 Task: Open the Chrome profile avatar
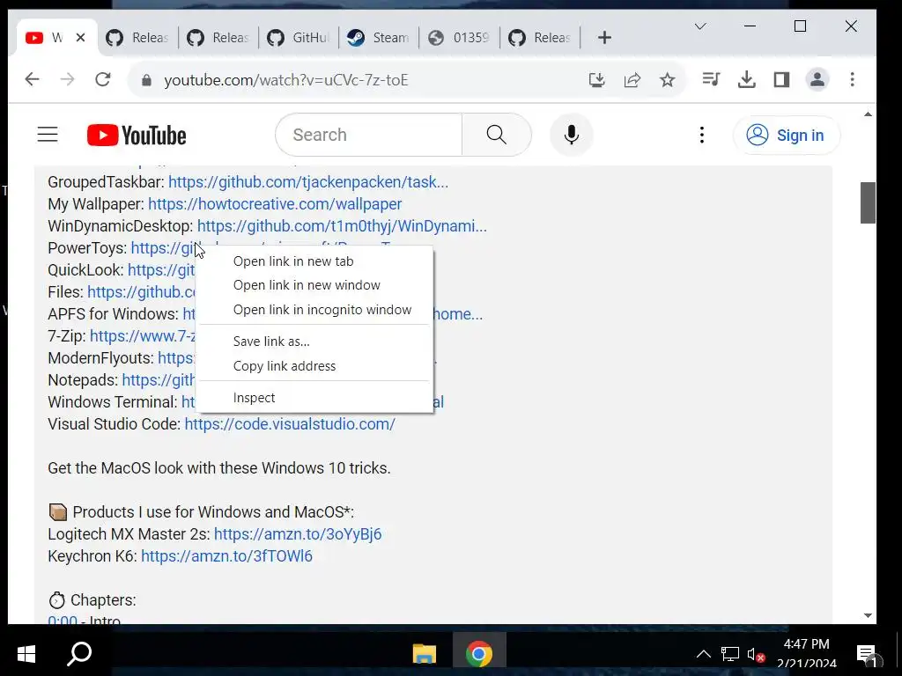(x=817, y=79)
